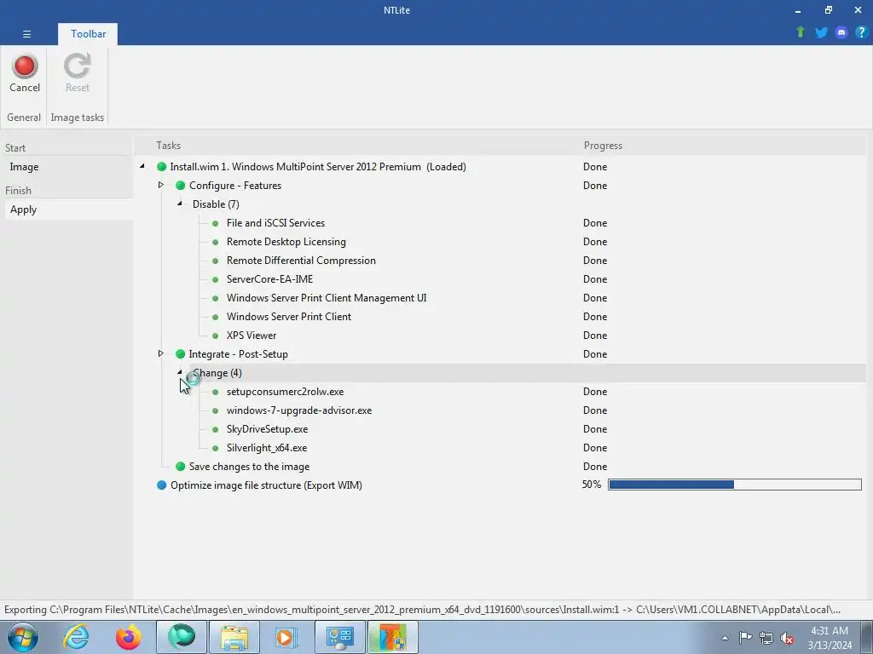873x654 pixels.
Task: Select windows-7-upgrade-advisor.exe entry
Action: 299,410
